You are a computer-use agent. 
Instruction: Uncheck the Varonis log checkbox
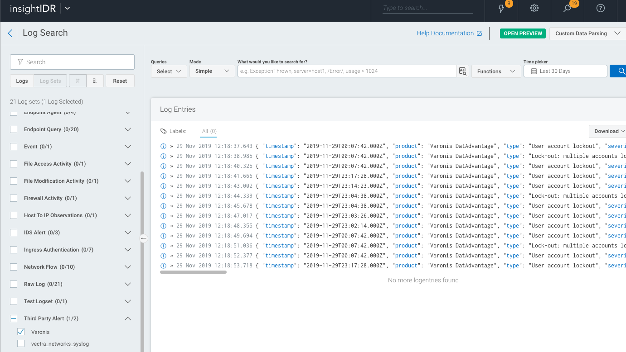point(21,332)
